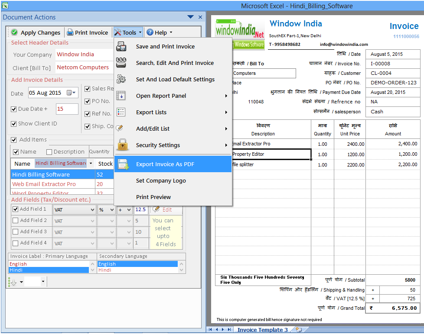Open the Add Field 1 VAT dropdown
The image size is (424, 334).
[x=92, y=210]
